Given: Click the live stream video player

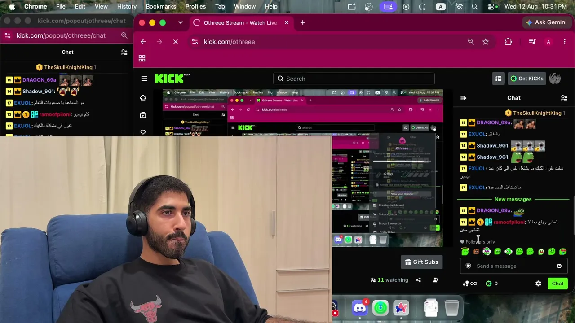Looking at the screenshot, I should (303, 168).
